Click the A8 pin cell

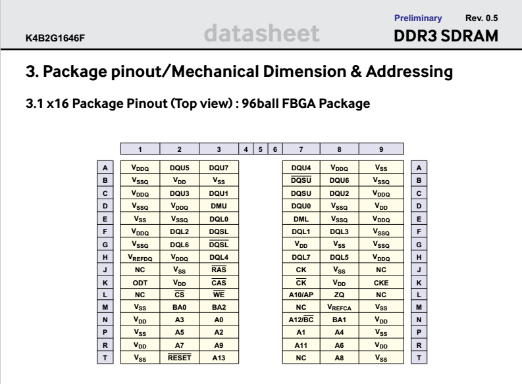[339, 358]
